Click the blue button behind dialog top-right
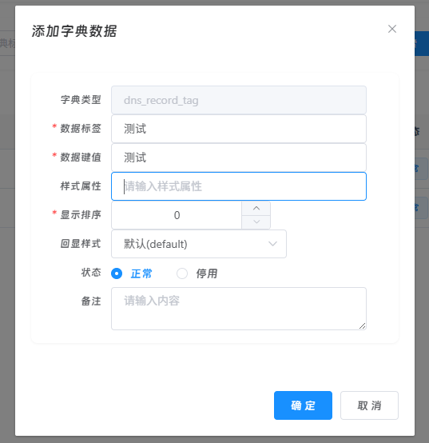 pos(422,43)
